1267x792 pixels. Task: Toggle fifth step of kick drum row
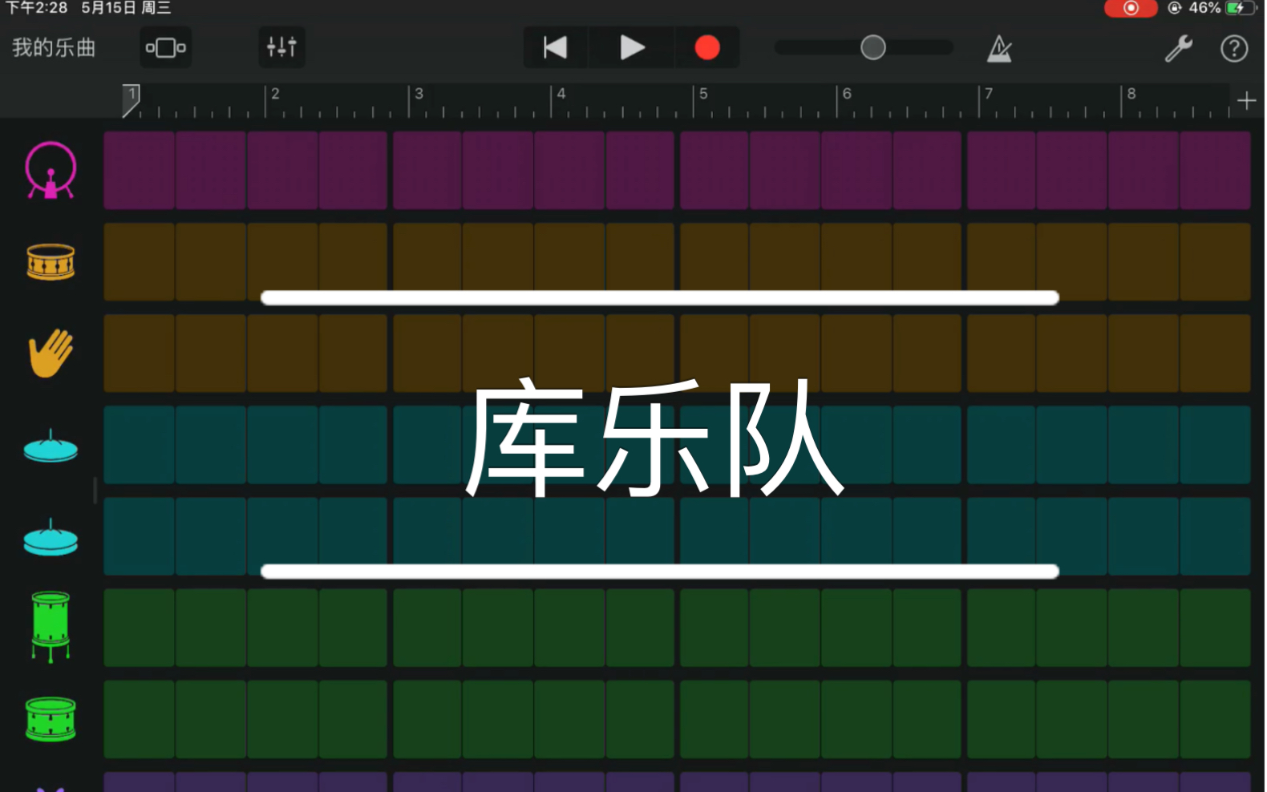pos(427,171)
